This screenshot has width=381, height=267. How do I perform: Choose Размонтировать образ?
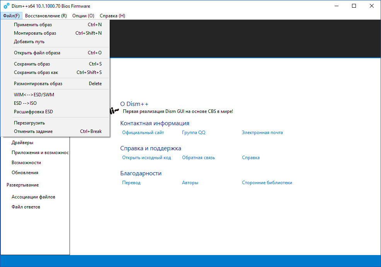pyautogui.click(x=55, y=83)
